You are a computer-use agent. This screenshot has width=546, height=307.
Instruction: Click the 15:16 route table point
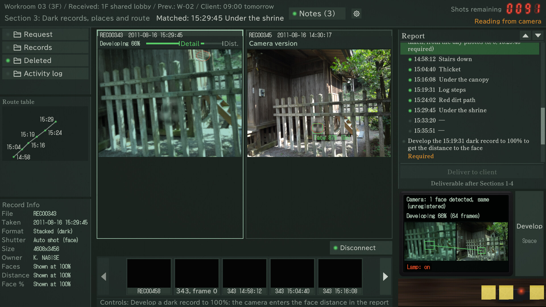click(28, 143)
